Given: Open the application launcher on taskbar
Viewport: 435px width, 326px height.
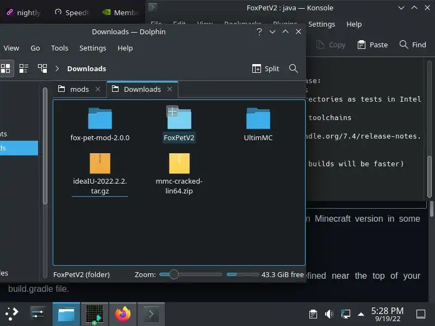Looking at the screenshot, I should 11,314.
